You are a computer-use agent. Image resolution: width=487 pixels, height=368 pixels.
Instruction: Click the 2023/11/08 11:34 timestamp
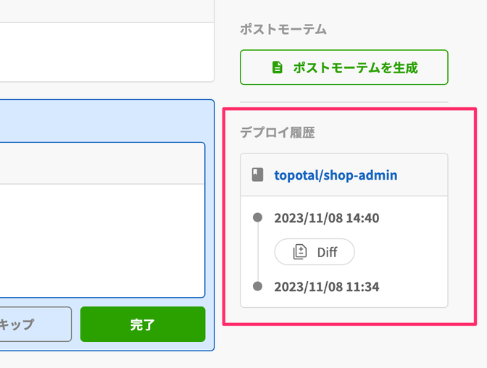click(x=326, y=287)
